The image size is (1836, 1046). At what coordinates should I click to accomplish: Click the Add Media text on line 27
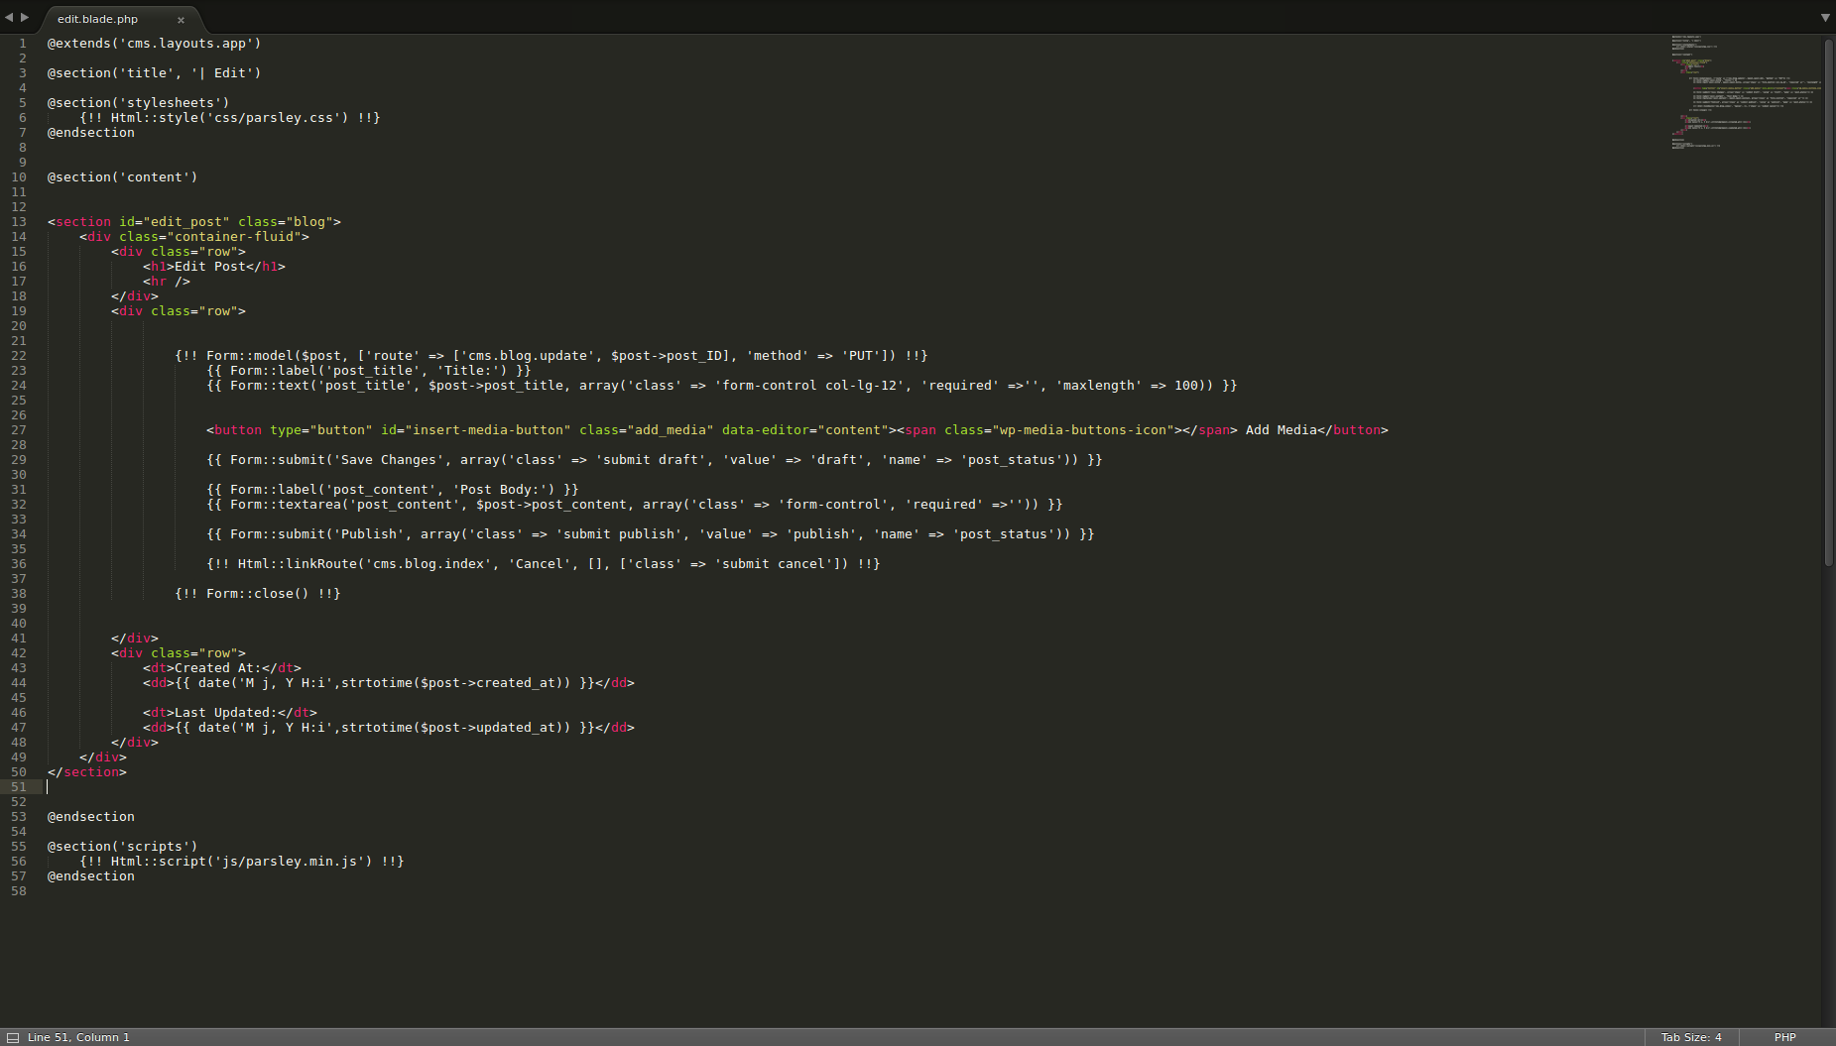[x=1282, y=430]
